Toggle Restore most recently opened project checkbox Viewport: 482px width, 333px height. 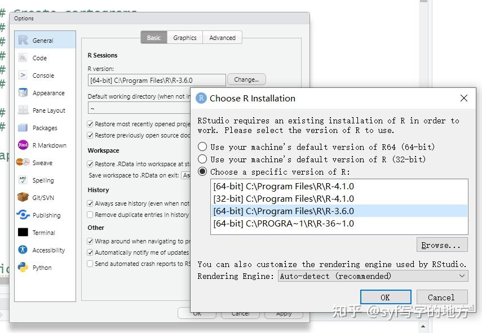click(x=90, y=124)
